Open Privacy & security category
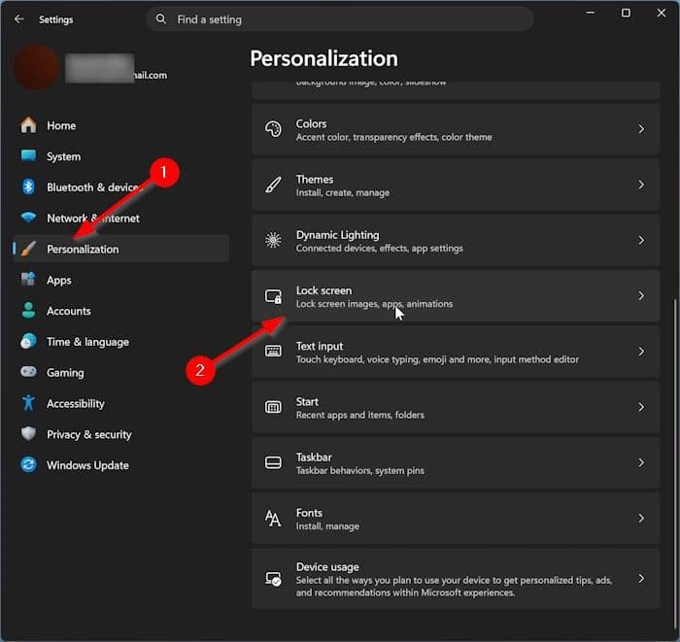680x642 pixels. [121, 434]
